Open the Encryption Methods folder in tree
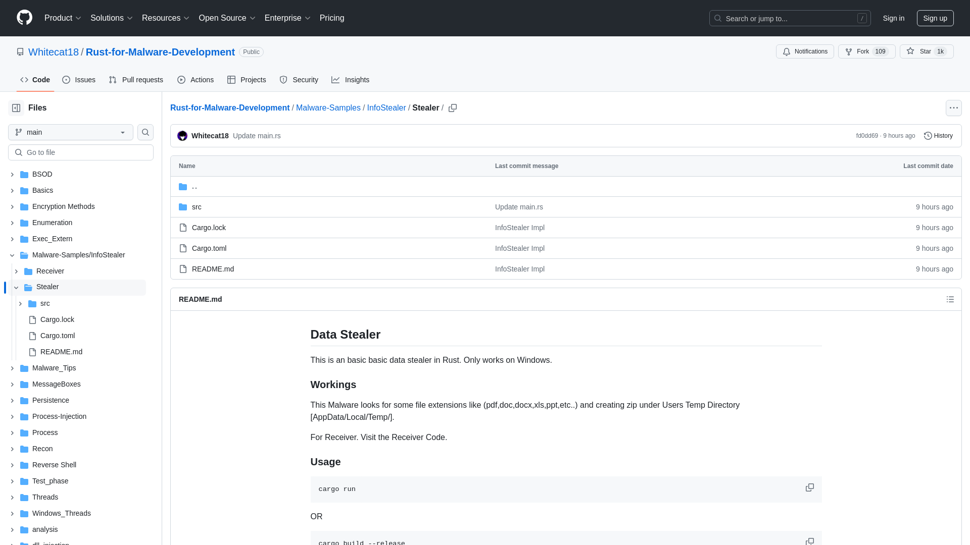Image resolution: width=970 pixels, height=545 pixels. 64,206
